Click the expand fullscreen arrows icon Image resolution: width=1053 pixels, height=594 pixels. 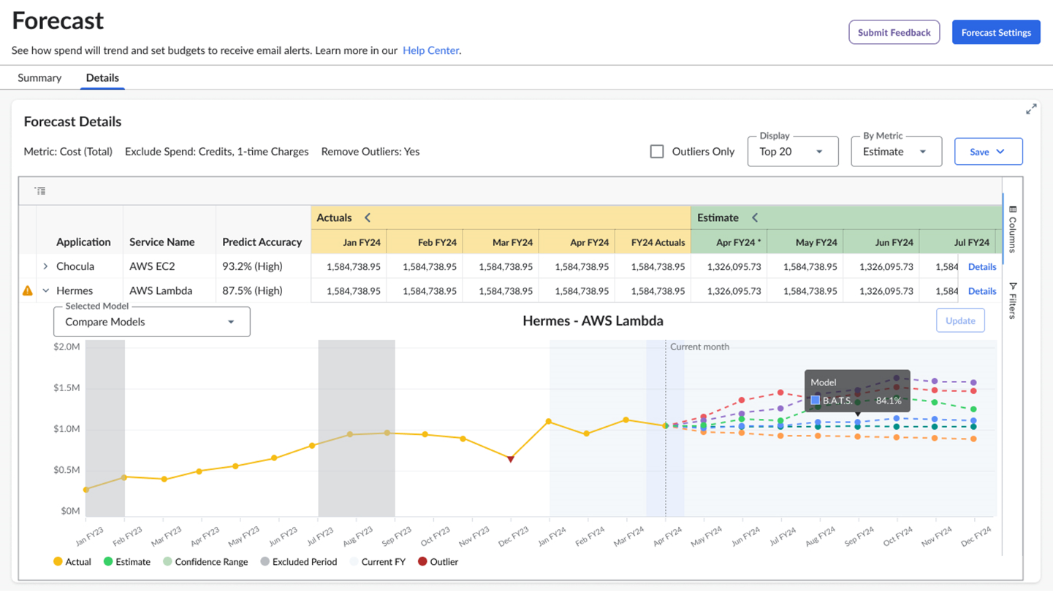tap(1031, 109)
